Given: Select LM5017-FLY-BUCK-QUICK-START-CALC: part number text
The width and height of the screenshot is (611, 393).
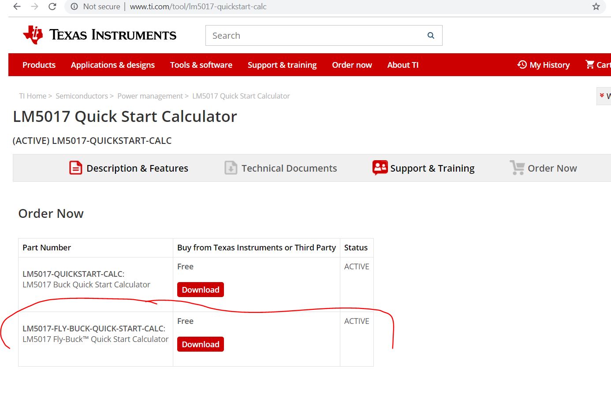Looking at the screenshot, I should (x=94, y=328).
